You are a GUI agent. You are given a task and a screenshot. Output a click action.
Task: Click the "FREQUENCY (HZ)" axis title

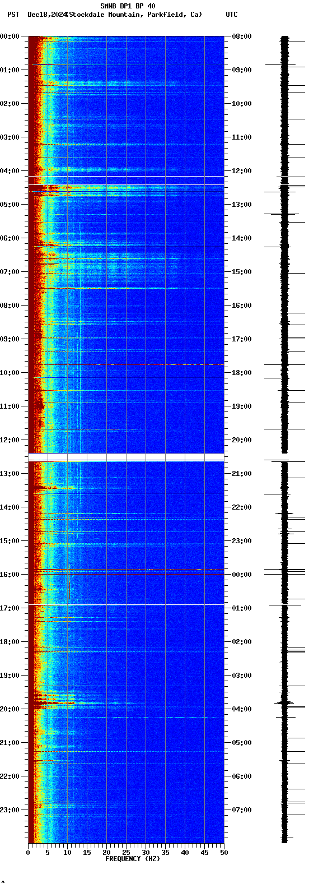coord(133,859)
